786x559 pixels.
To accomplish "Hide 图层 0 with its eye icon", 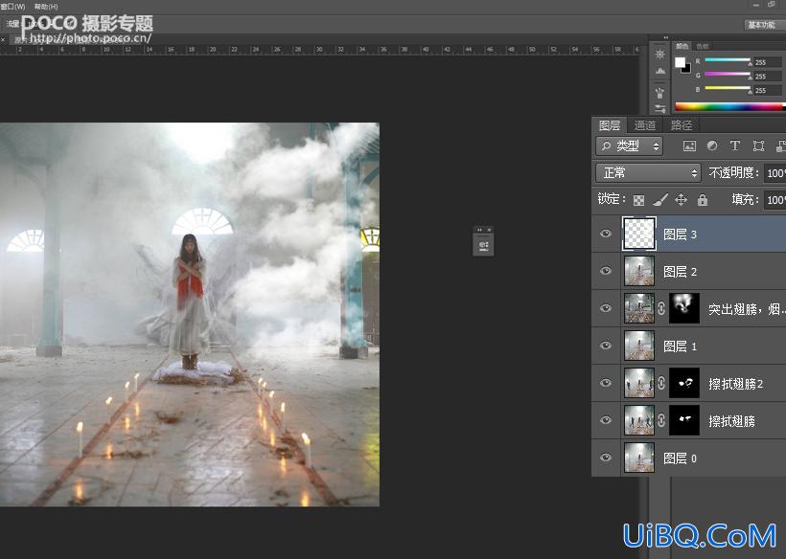I will [x=606, y=458].
